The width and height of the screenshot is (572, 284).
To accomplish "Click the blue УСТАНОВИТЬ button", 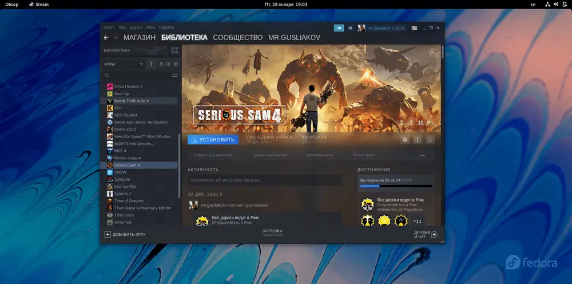I will tap(213, 140).
